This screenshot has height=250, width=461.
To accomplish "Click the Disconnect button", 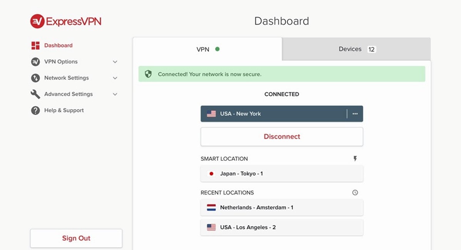I will [x=282, y=137].
